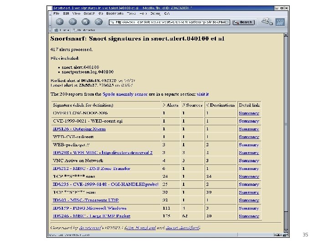The width and height of the screenshot is (328, 246).
Task: Open the URL history dropdown arrow
Action: pyautogui.click(x=227, y=22)
